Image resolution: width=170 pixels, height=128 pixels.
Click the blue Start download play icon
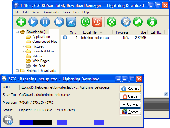point(33,22)
